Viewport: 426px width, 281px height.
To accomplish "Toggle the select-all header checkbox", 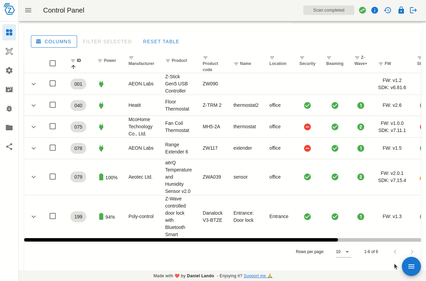I will pyautogui.click(x=53, y=63).
